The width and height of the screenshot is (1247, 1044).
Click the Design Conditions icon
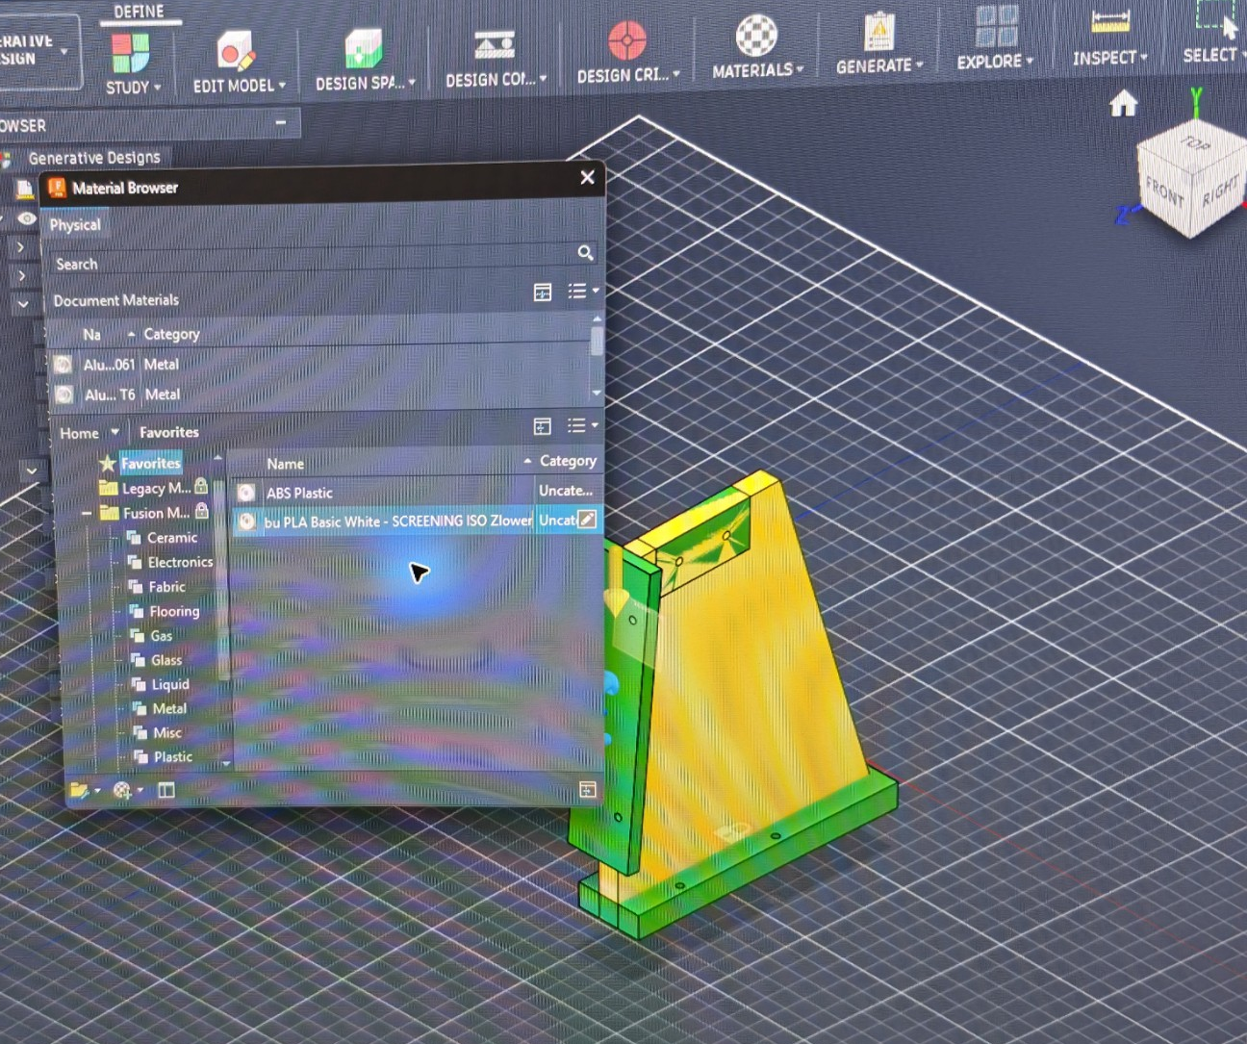click(495, 45)
